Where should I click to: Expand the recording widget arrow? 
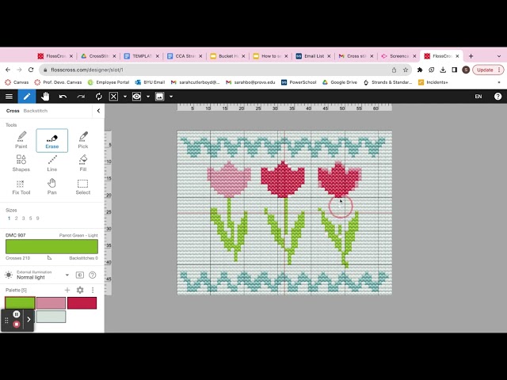pos(29,320)
